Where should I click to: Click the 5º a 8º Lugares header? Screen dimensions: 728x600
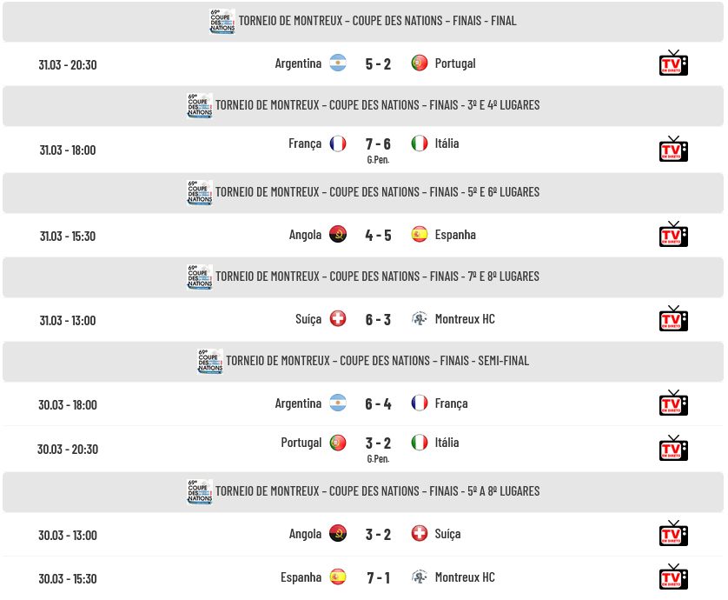click(x=363, y=491)
